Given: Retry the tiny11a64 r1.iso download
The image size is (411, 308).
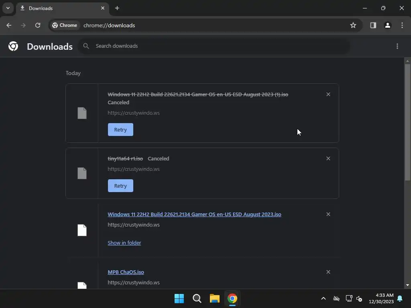Looking at the screenshot, I should 120,186.
